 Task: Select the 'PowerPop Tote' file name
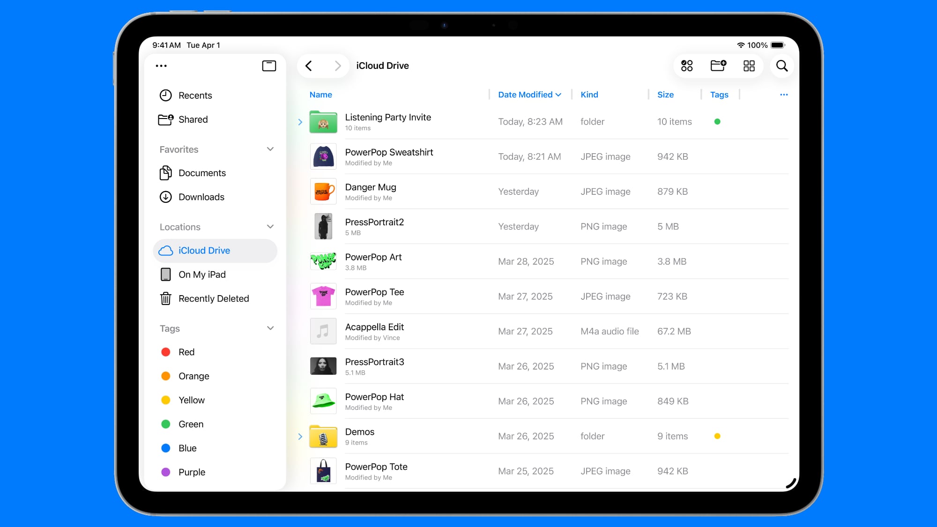pyautogui.click(x=376, y=467)
